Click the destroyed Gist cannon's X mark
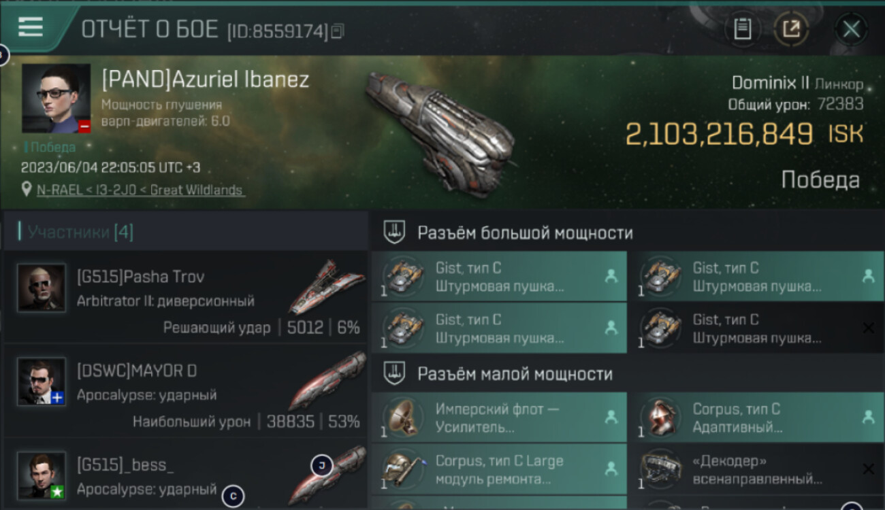 (868, 328)
